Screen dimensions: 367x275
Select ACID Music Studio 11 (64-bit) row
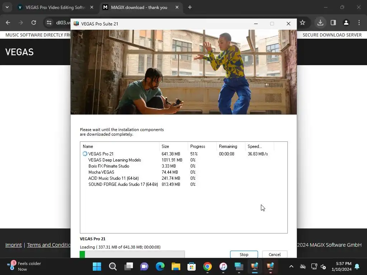[x=184, y=178]
